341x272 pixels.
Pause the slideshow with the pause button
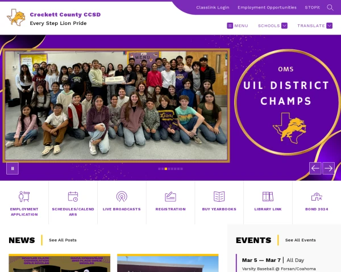[x=13, y=168]
